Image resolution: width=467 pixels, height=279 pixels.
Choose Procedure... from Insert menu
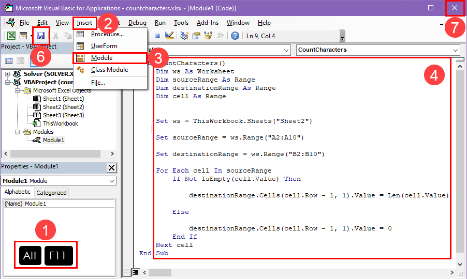point(110,34)
